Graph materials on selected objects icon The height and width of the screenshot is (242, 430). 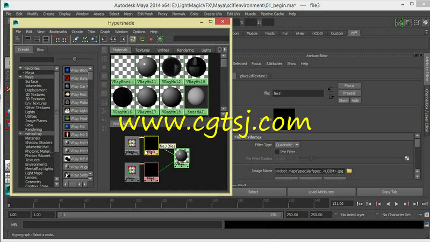tap(94, 39)
